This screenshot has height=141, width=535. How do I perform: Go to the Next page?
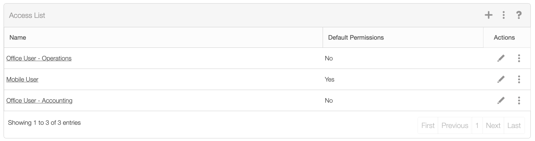[493, 125]
